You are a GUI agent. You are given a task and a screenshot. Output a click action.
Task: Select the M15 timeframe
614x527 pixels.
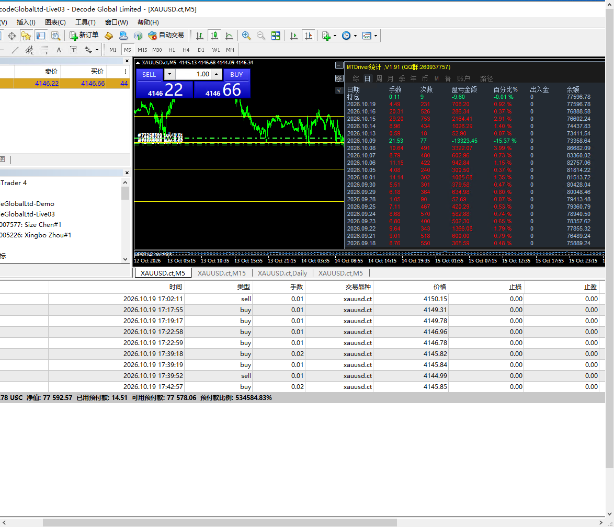[x=142, y=50]
